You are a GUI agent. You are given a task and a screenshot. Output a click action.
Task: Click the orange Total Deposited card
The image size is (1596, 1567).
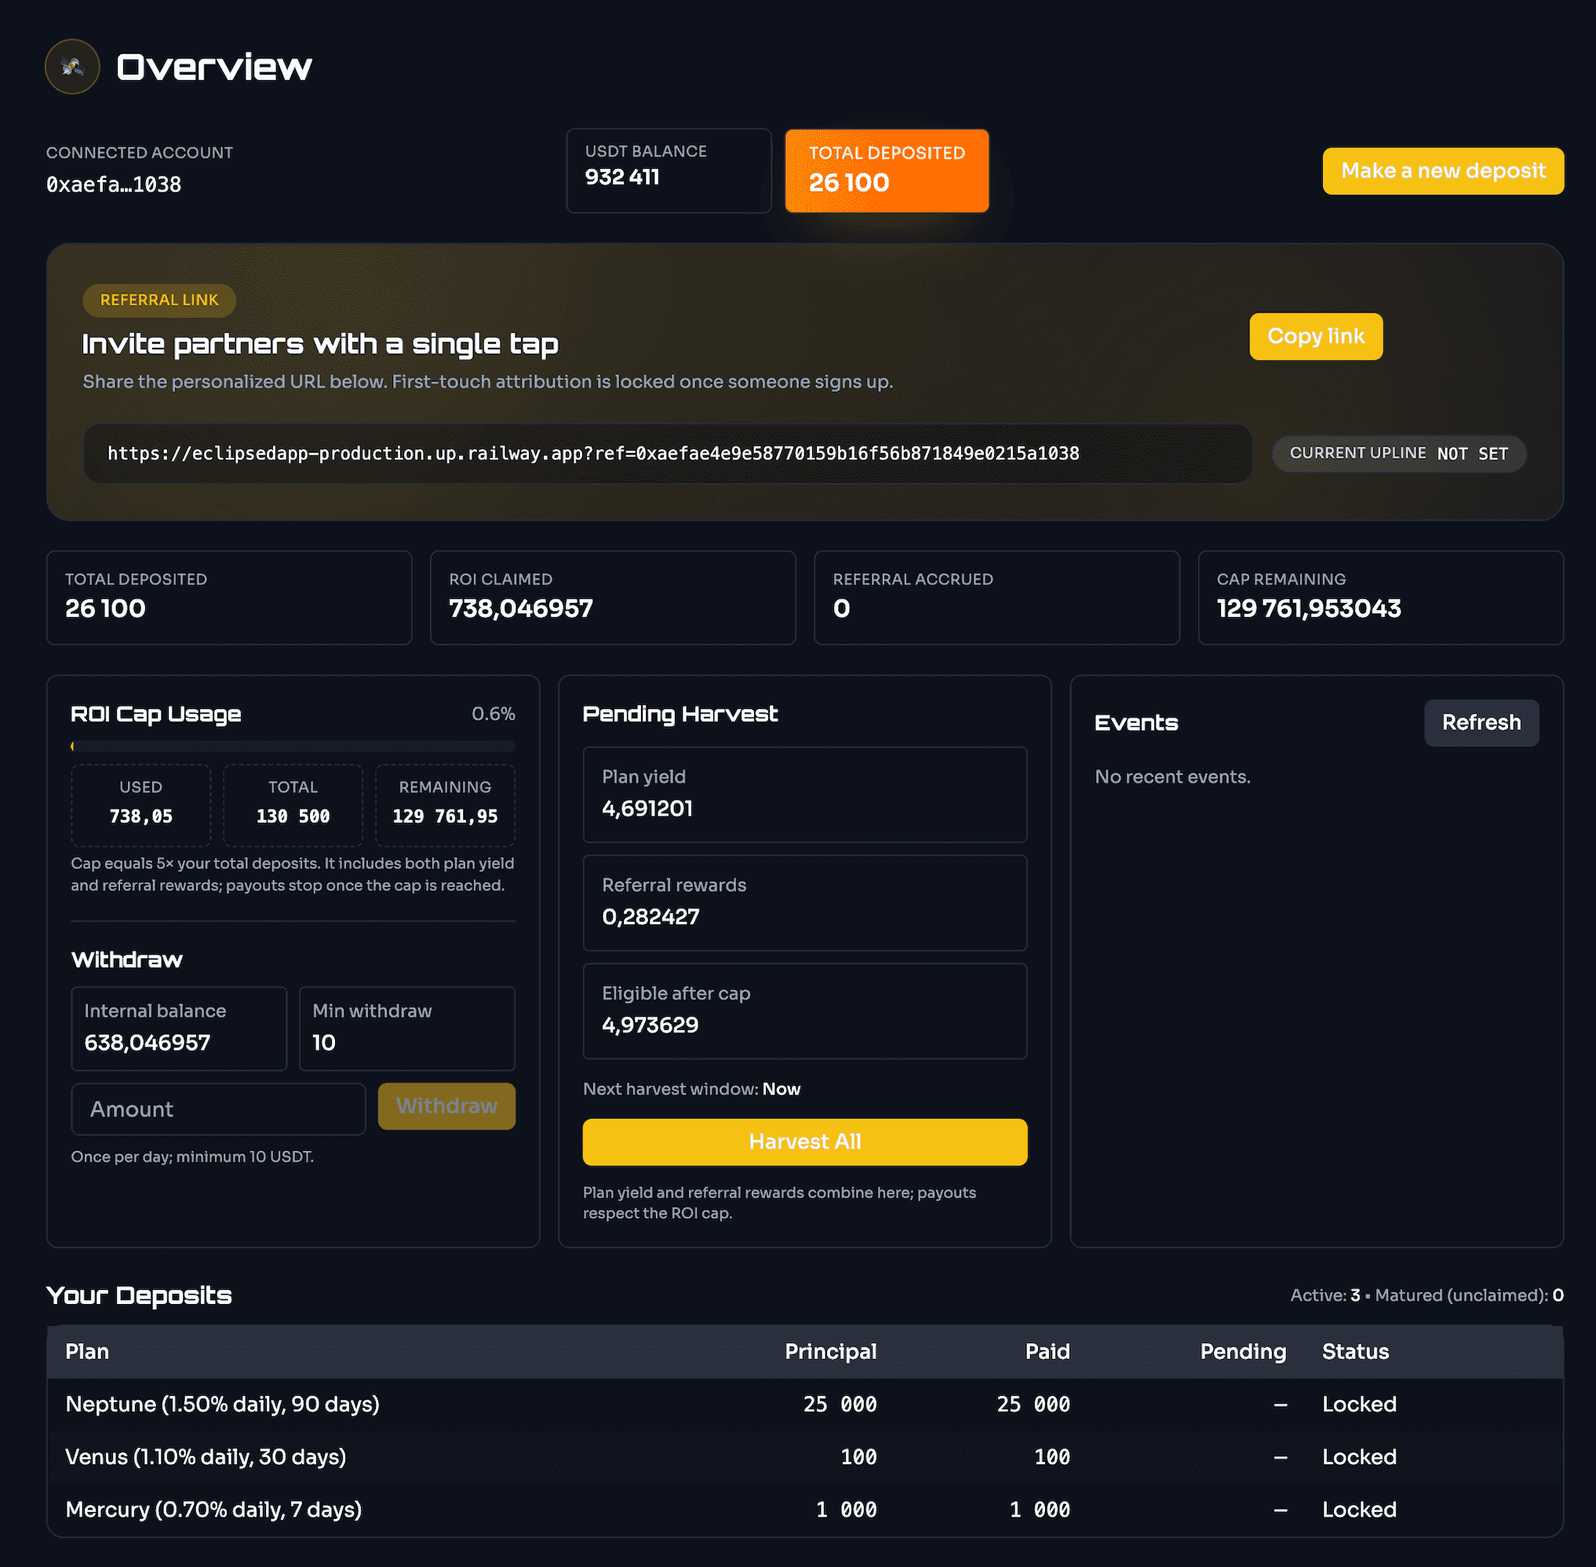886,170
